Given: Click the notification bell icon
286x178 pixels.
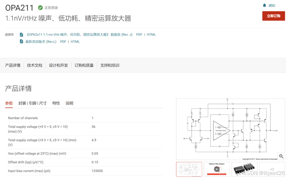Looking at the screenshot, I should 264,5.
